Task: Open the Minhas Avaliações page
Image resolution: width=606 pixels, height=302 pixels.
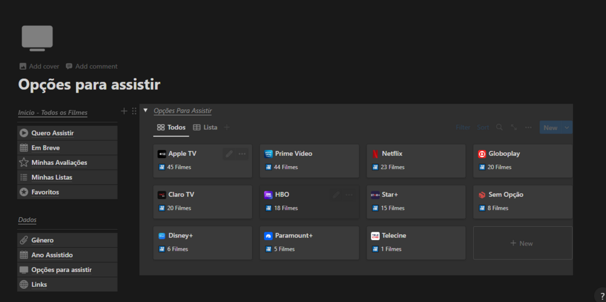Action: (x=68, y=162)
